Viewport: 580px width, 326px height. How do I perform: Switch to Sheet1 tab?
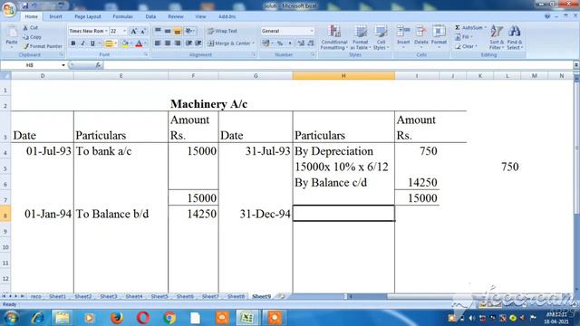click(57, 296)
